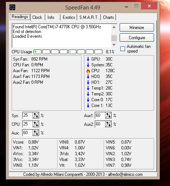Enable the Automatic fan speed checkbox

coord(123,49)
